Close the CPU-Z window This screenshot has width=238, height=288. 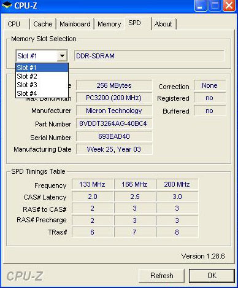[x=229, y=6]
